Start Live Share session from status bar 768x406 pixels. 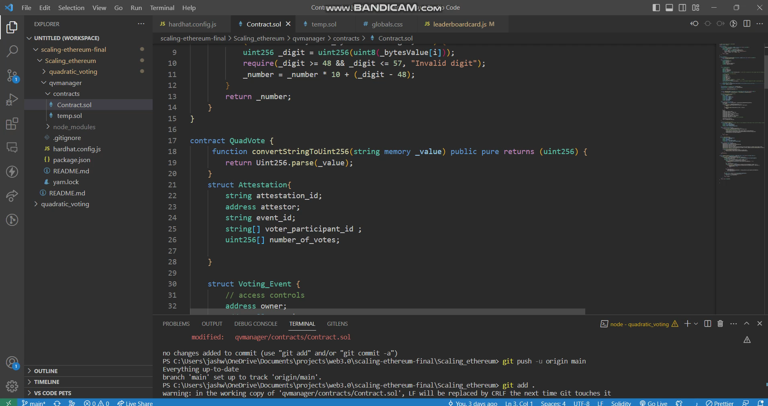pyautogui.click(x=135, y=403)
